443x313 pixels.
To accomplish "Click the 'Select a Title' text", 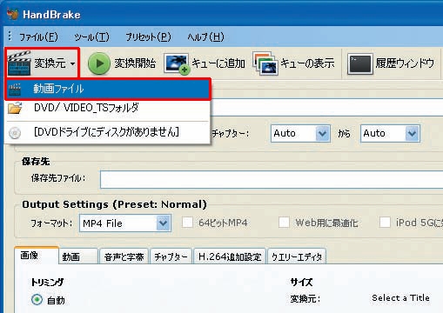I will 400,298.
